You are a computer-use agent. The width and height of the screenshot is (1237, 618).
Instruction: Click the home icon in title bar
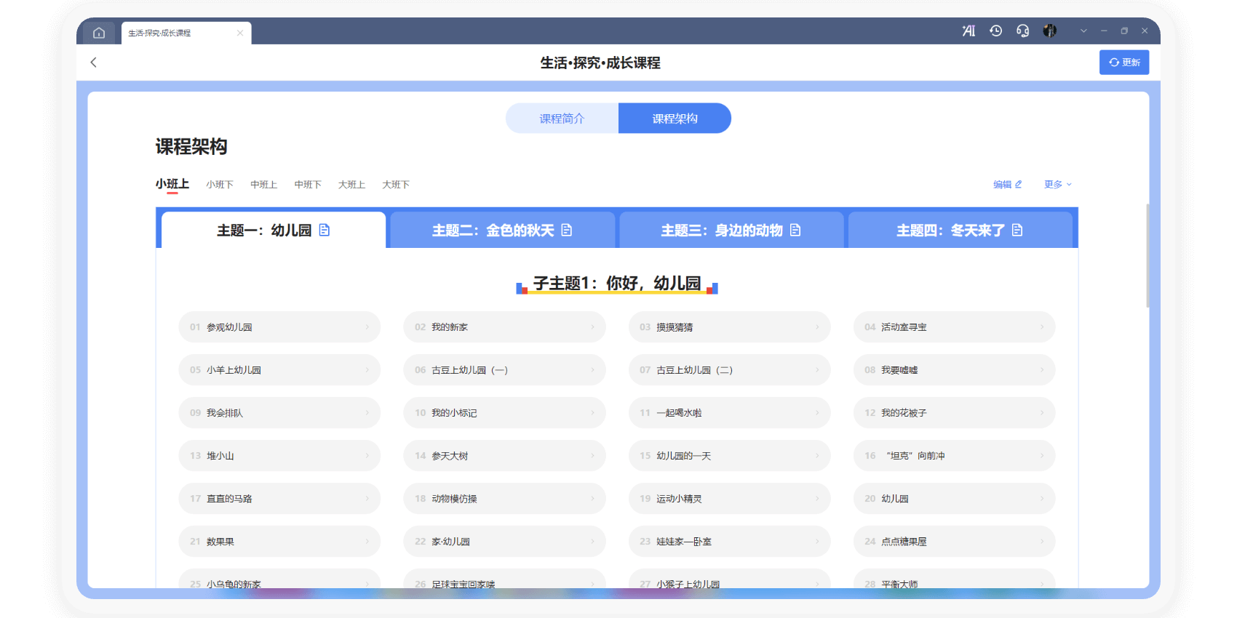click(99, 33)
